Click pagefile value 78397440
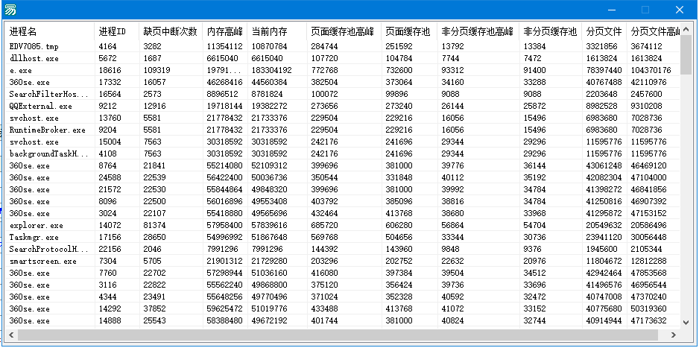Viewport: 699px width, 348px height. click(604, 70)
